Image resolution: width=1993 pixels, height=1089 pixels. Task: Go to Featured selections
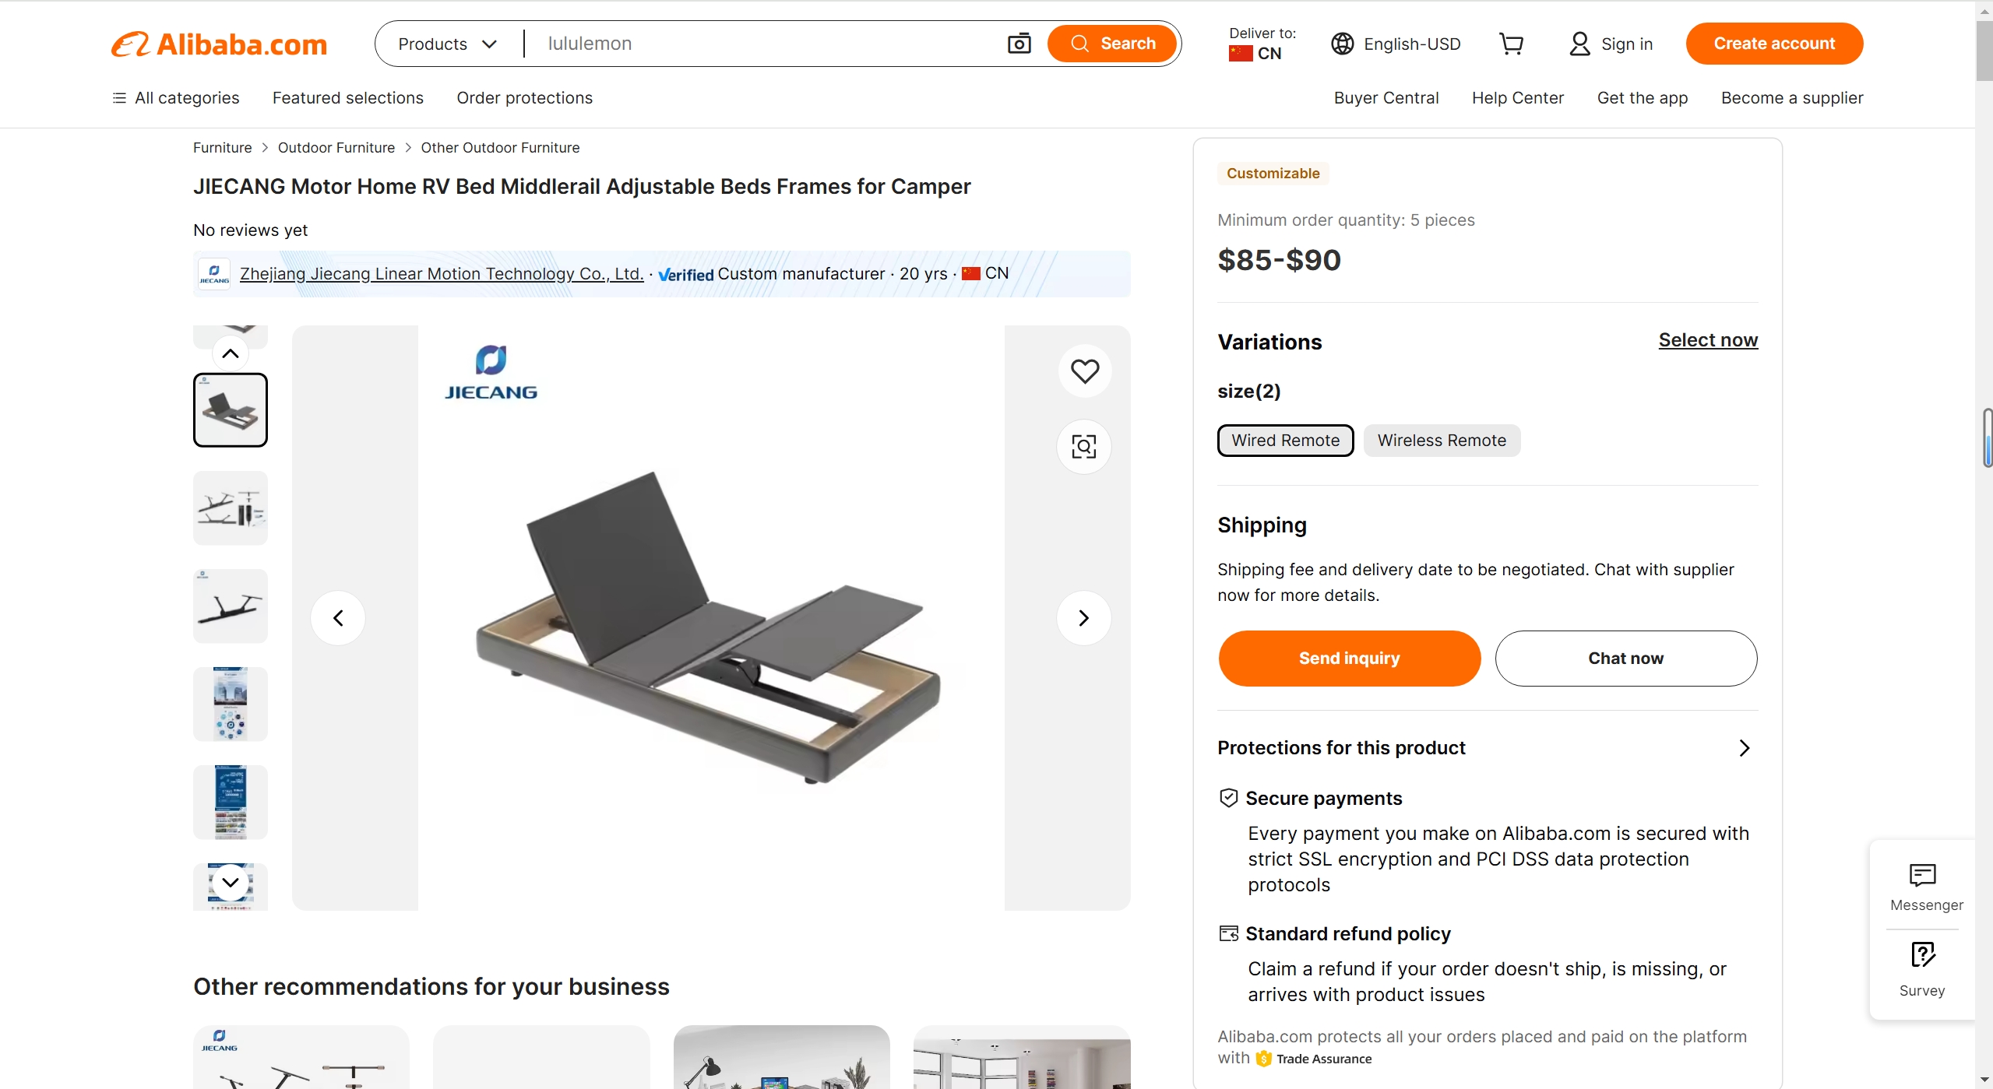pos(348,98)
